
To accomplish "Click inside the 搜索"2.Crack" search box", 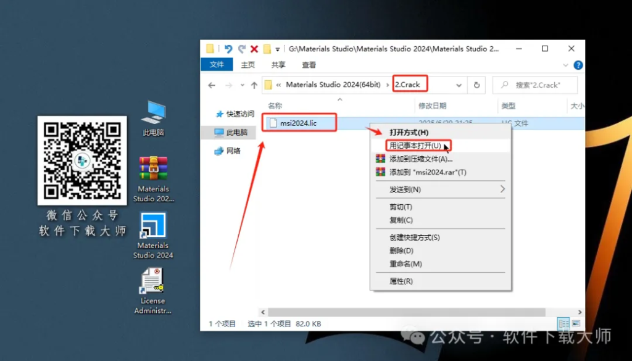I will (534, 85).
